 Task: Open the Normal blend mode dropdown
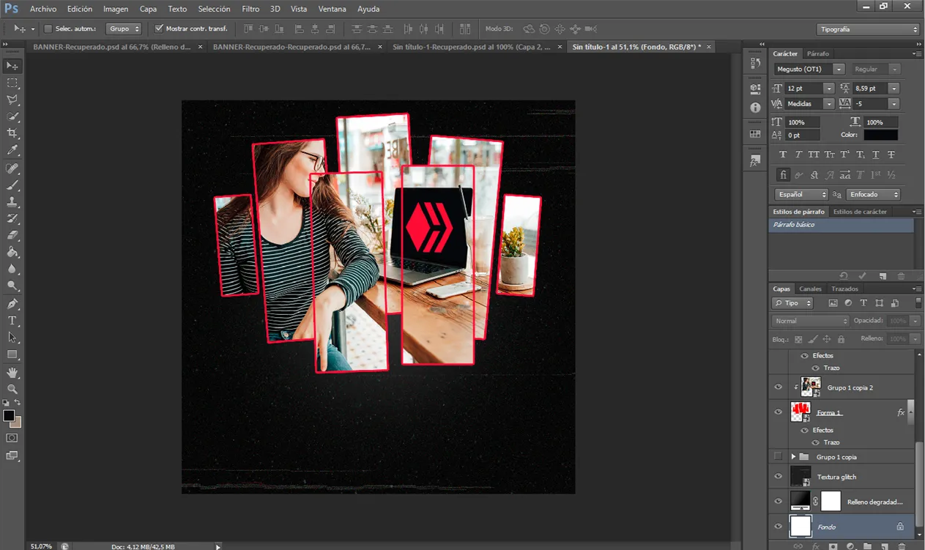810,321
